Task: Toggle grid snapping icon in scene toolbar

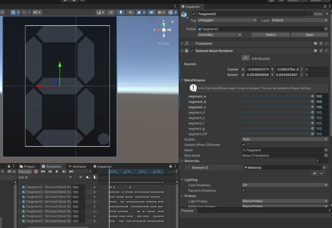Action: (x=13, y=13)
